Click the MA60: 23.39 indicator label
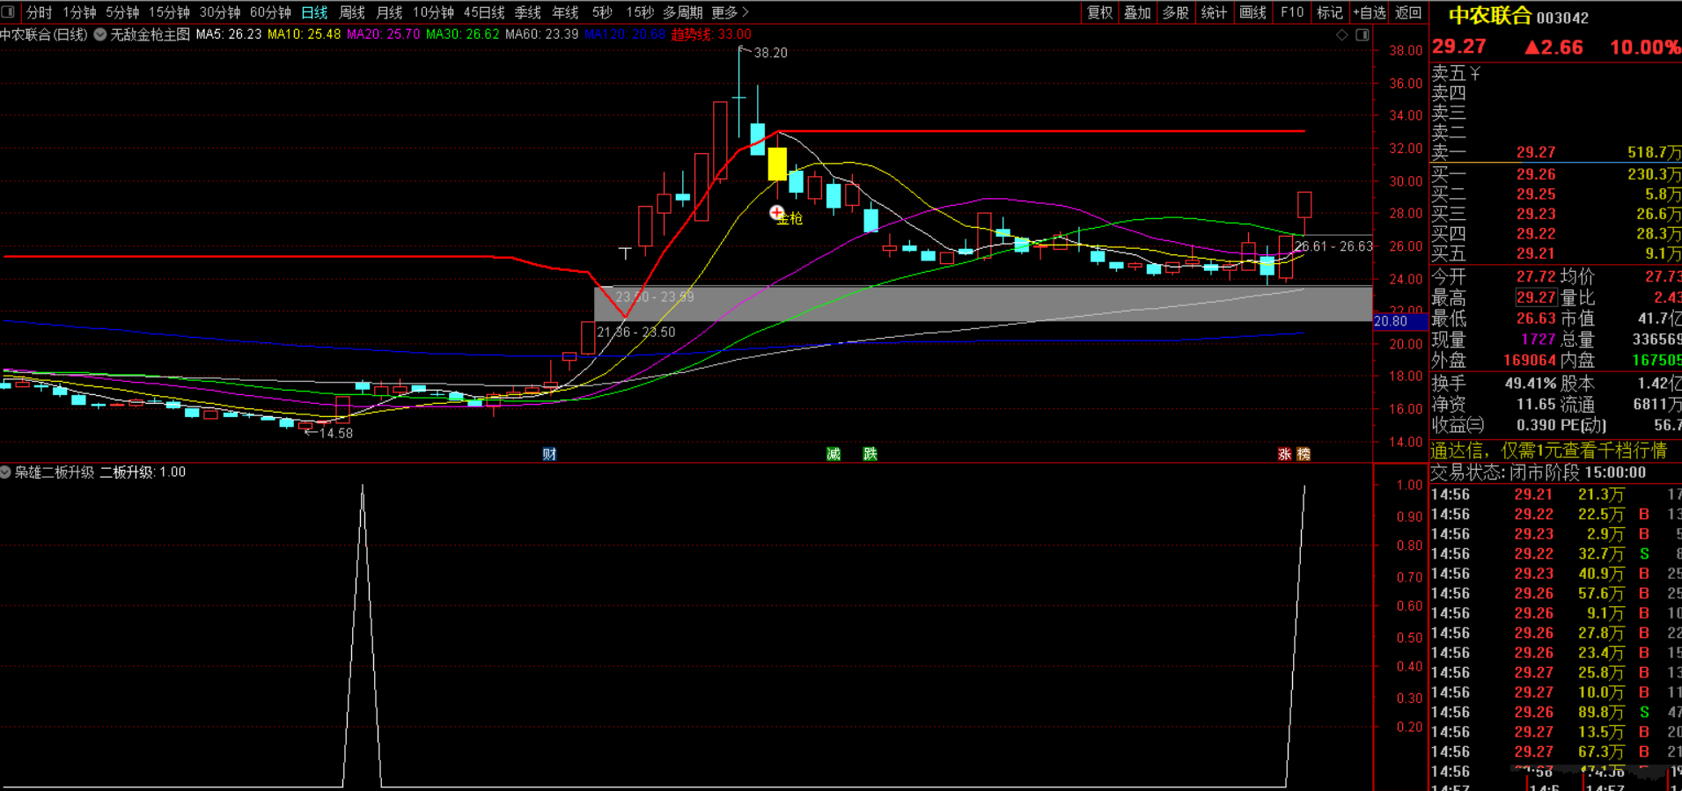The image size is (1682, 791). click(x=542, y=34)
